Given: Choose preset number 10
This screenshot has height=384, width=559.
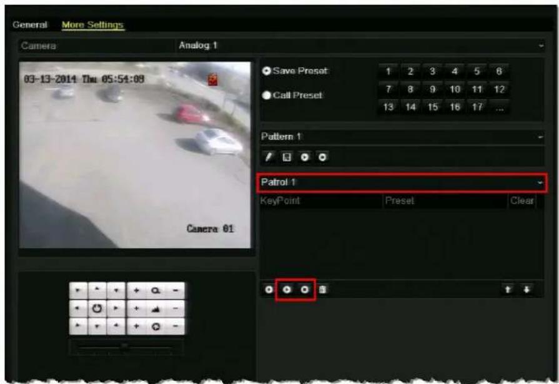Looking at the screenshot, I should [x=455, y=89].
